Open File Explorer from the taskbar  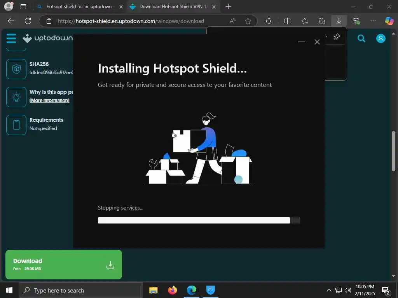pyautogui.click(x=153, y=290)
